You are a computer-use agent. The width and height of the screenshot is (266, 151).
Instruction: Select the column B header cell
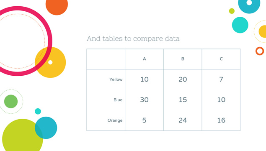pos(183,59)
